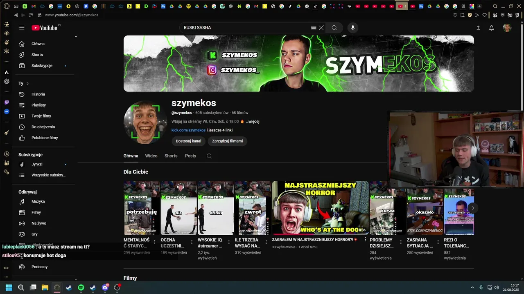Screen dimensions: 524x294
Task: Click the upload create icon
Action: pos(478,28)
